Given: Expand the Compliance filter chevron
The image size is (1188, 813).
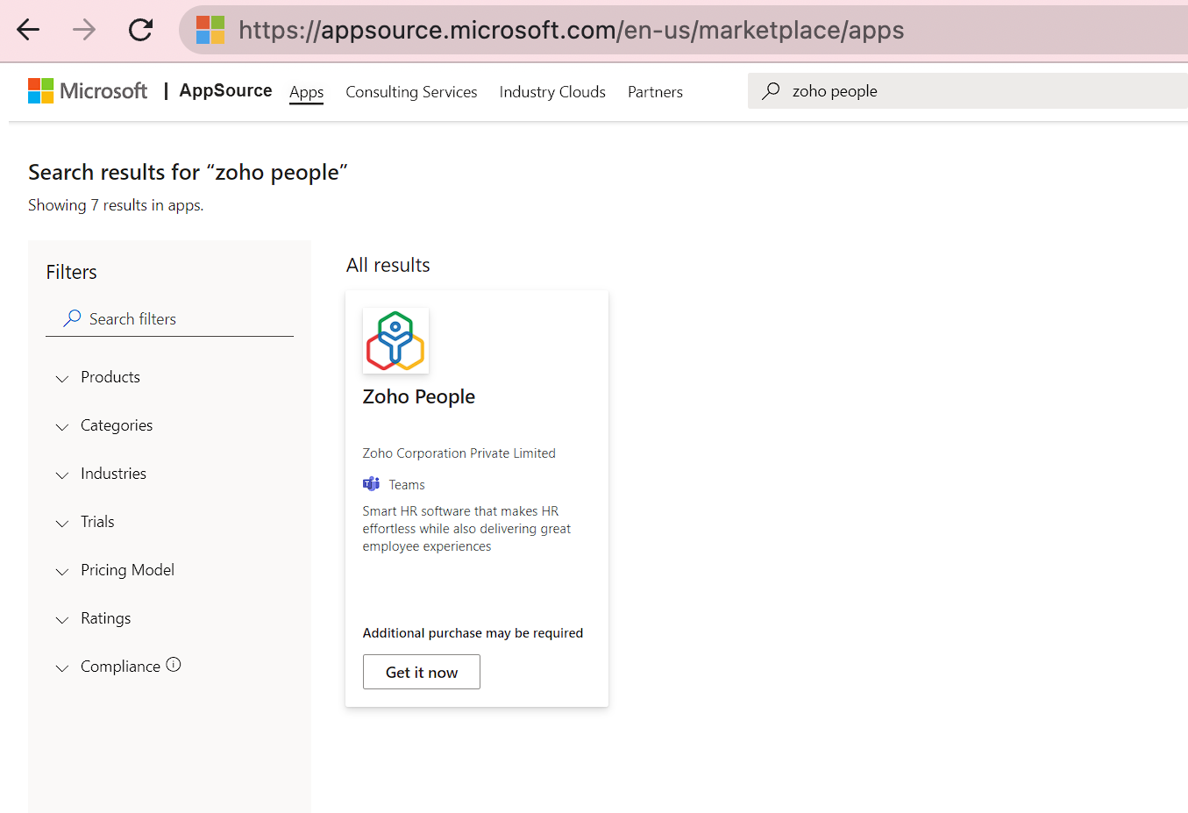Looking at the screenshot, I should click(x=62, y=668).
